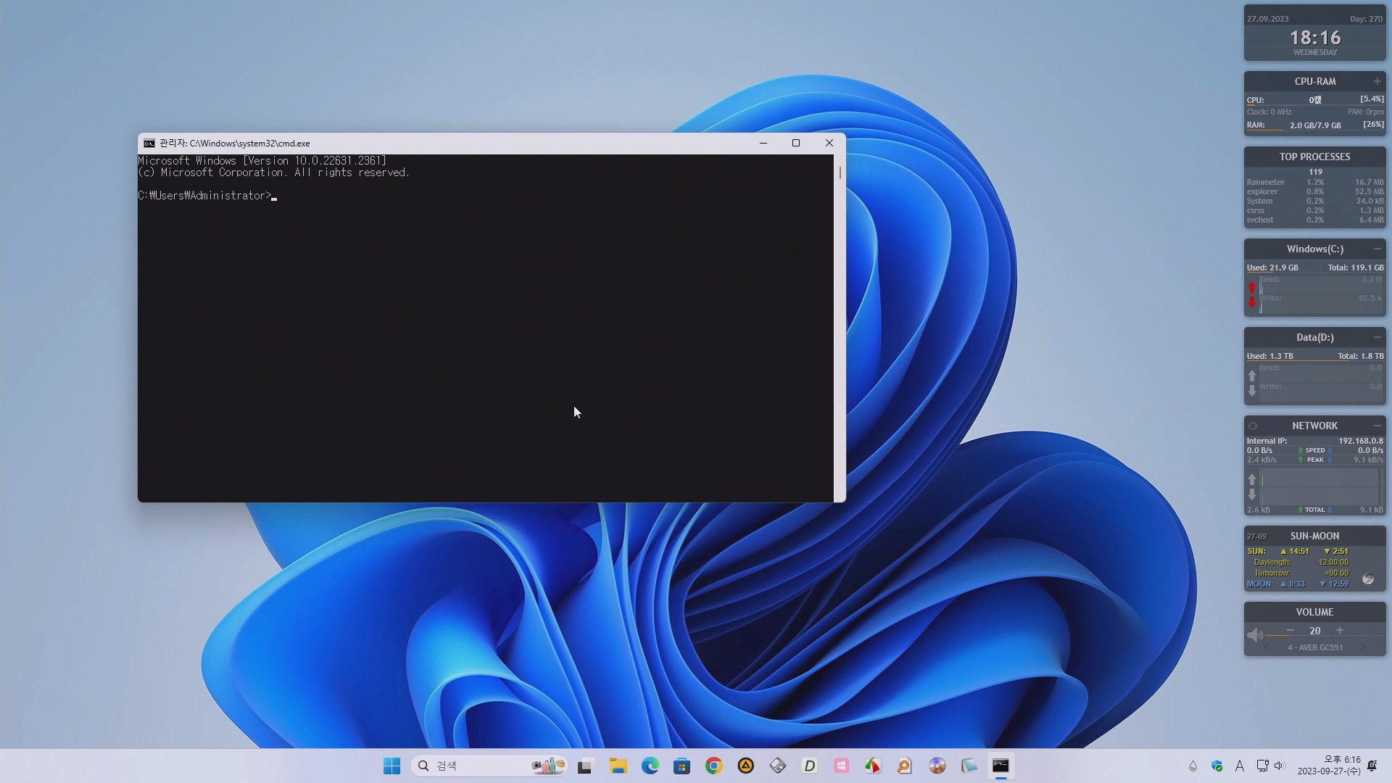This screenshot has width=1392, height=783.
Task: Open Task View from taskbar
Action: [585, 766]
